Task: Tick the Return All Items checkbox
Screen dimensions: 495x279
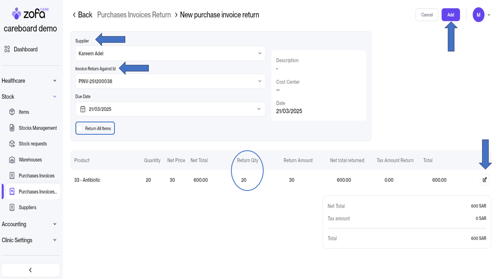Action: (x=80, y=128)
